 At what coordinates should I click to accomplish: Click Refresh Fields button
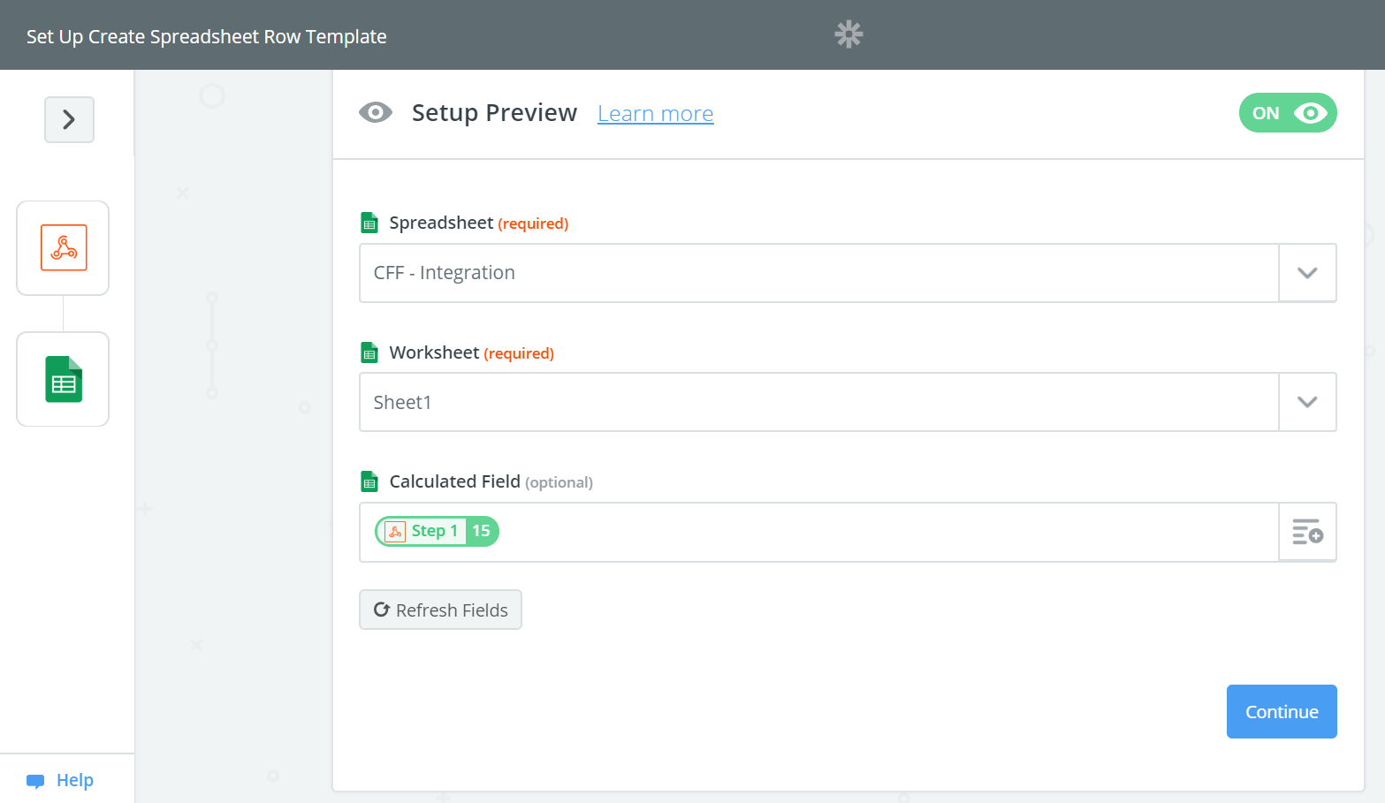point(440,610)
